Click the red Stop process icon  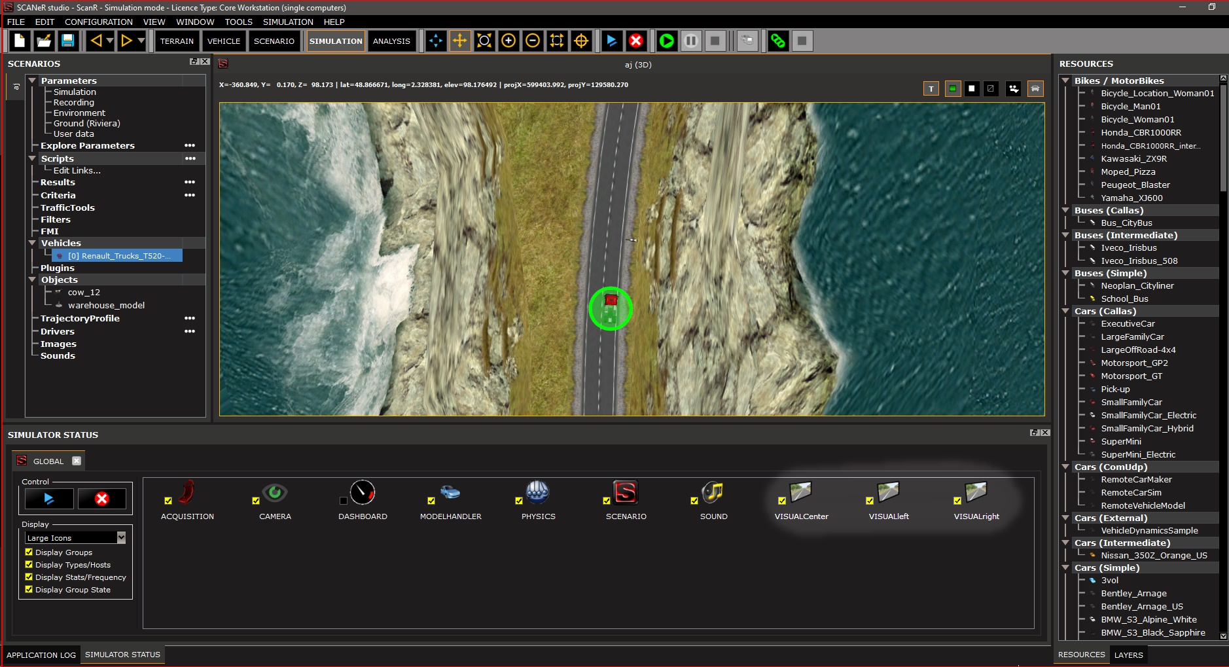636,41
